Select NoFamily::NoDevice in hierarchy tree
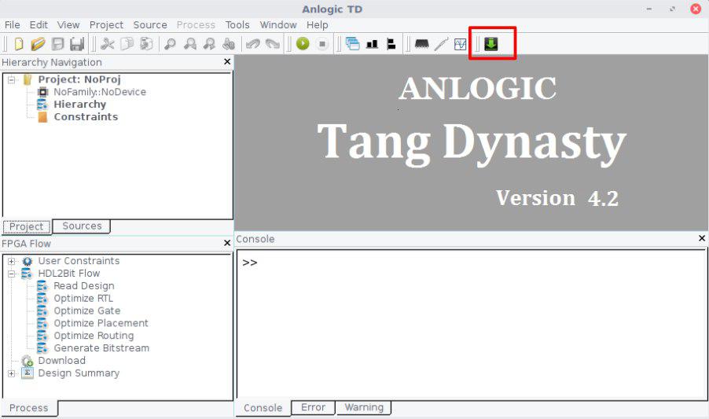Viewport: 709px width, 419px height. [x=100, y=92]
